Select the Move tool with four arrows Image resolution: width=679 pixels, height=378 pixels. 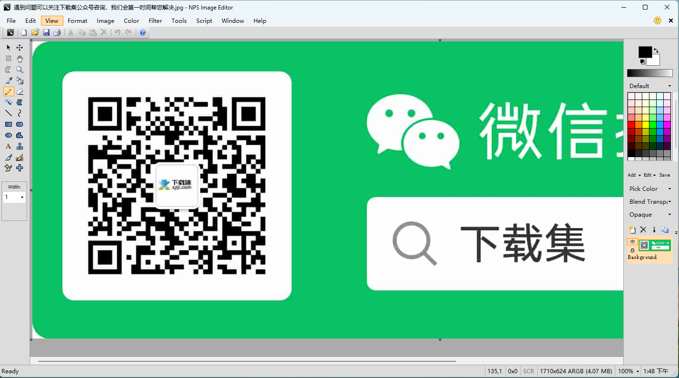tap(20, 48)
